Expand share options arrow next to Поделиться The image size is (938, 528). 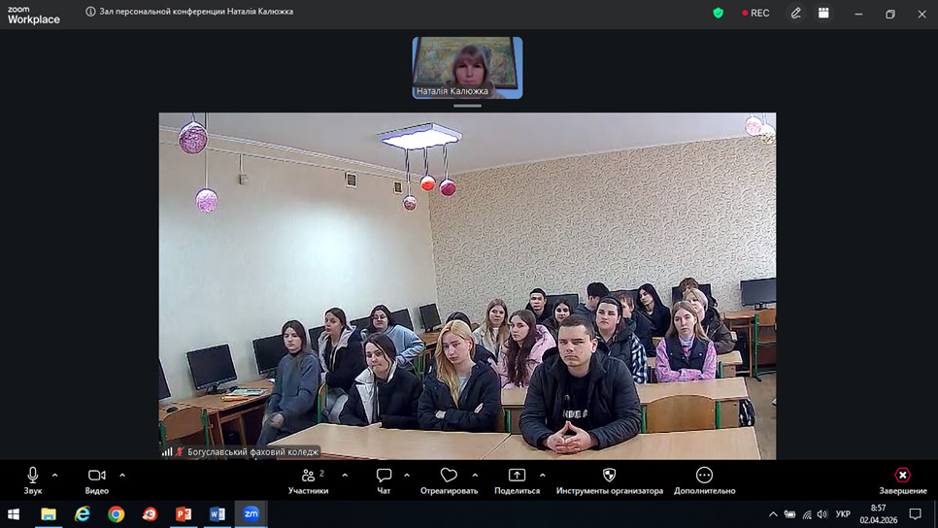click(542, 476)
